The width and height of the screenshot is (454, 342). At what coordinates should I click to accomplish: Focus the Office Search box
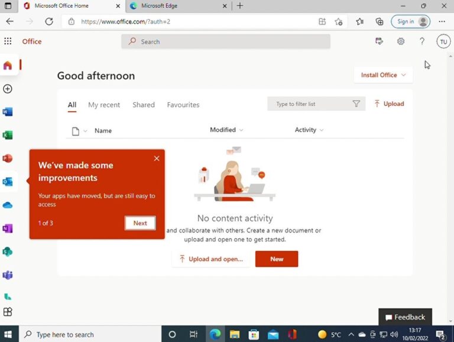(226, 41)
